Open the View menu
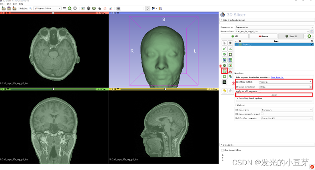Image resolution: width=315 pixels, height=170 pixels. click(x=15, y=4)
